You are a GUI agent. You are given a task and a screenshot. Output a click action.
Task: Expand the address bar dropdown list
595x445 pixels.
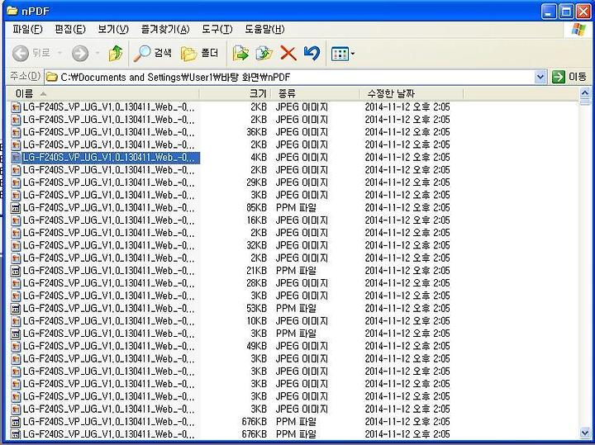pyautogui.click(x=540, y=78)
